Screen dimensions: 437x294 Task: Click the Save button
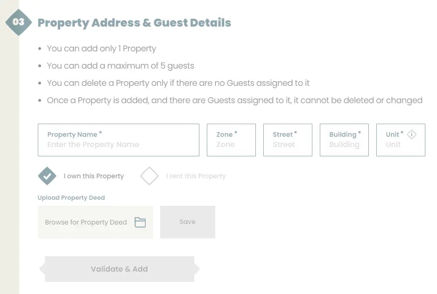pos(188,222)
